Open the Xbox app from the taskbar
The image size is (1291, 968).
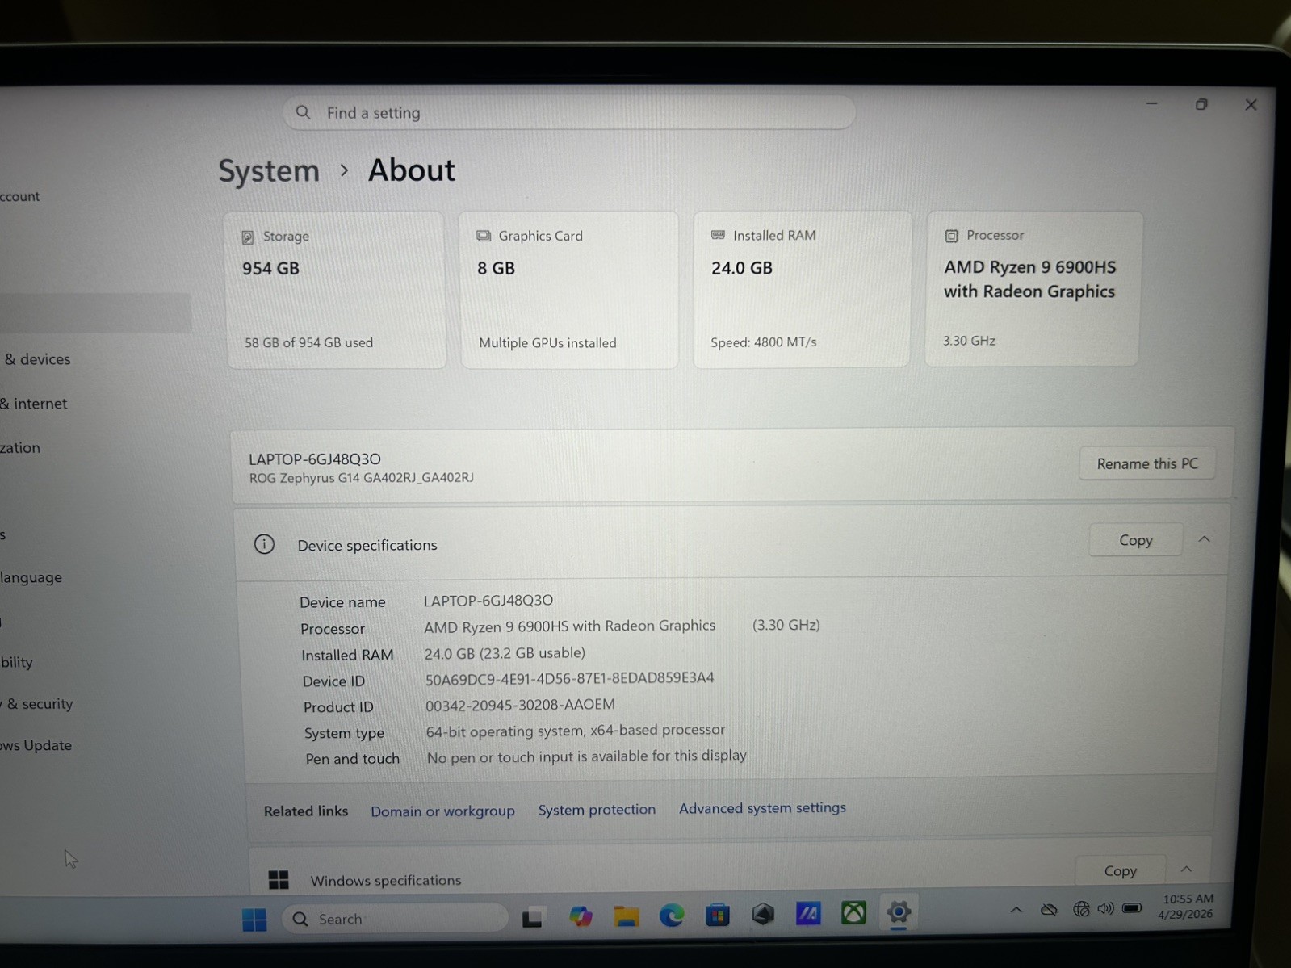pyautogui.click(x=853, y=912)
